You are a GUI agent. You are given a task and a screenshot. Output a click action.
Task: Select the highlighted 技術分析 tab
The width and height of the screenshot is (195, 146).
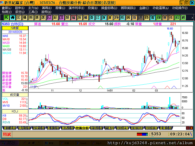[82, 128]
